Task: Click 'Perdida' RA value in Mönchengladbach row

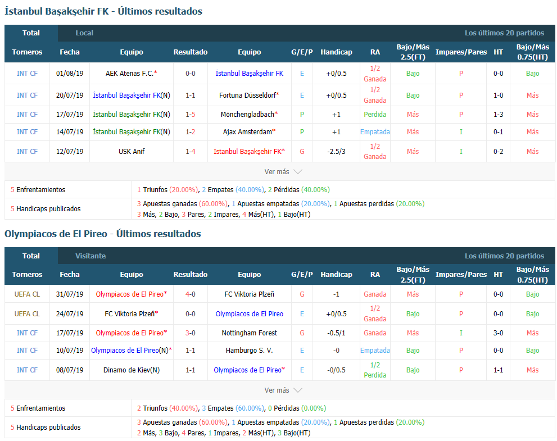Action: coord(375,115)
